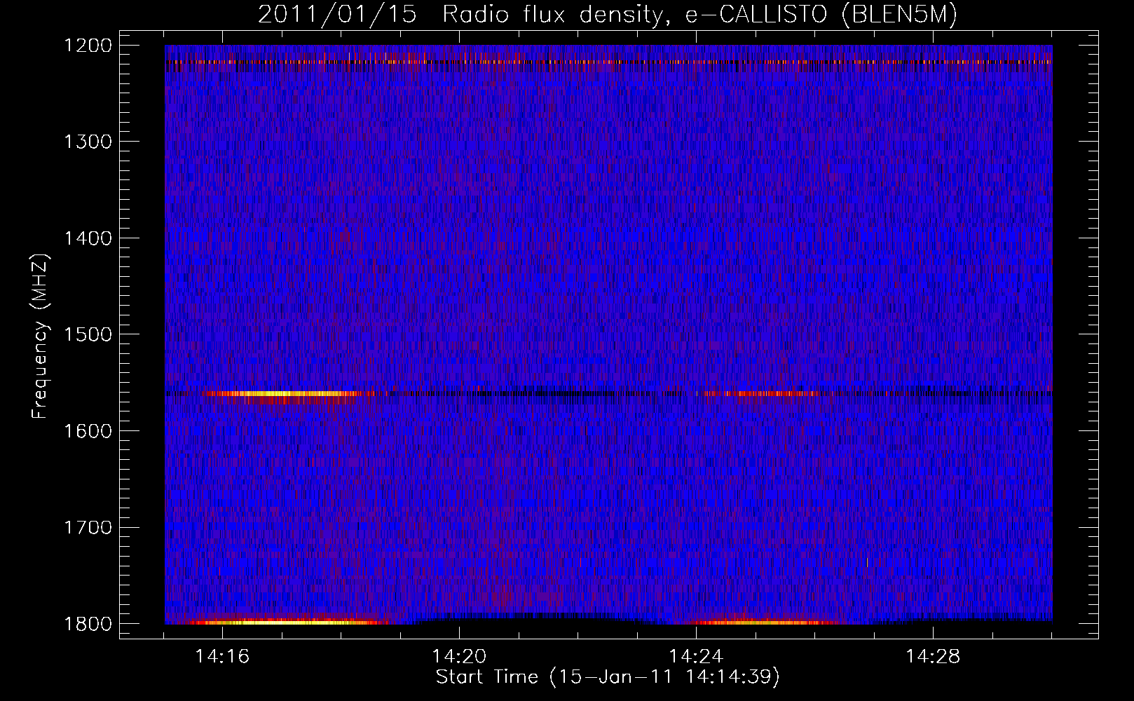
Task: Click the 'Start Time (15-Jan-11 14:14:39)' label
Action: coord(608,677)
